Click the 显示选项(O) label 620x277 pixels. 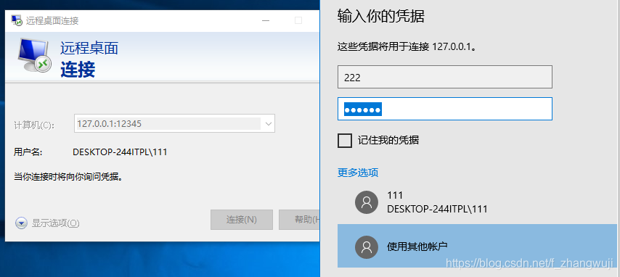[56, 223]
